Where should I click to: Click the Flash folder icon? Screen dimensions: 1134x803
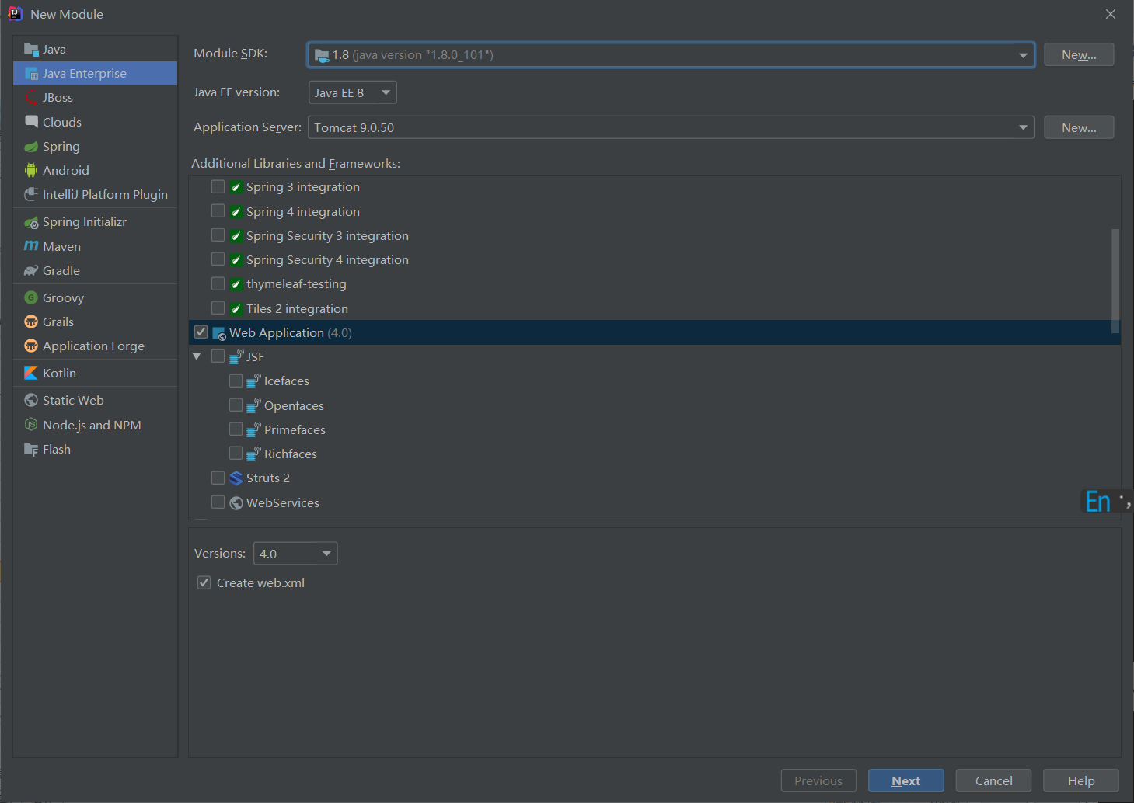(x=31, y=450)
